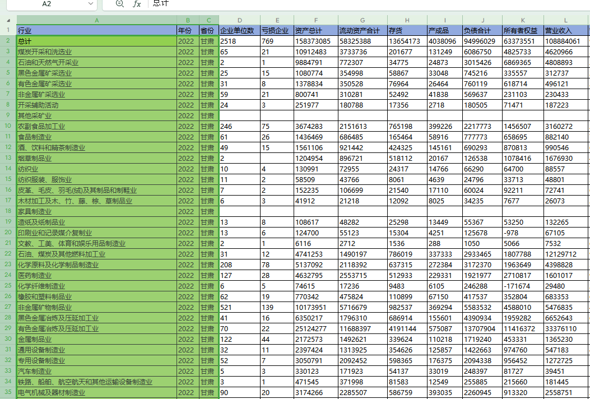
Task: Select column H header
Action: click(407, 20)
